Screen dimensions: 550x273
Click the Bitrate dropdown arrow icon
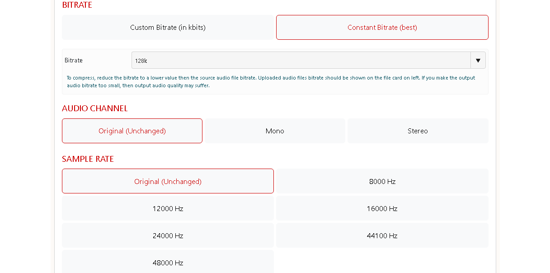click(478, 61)
